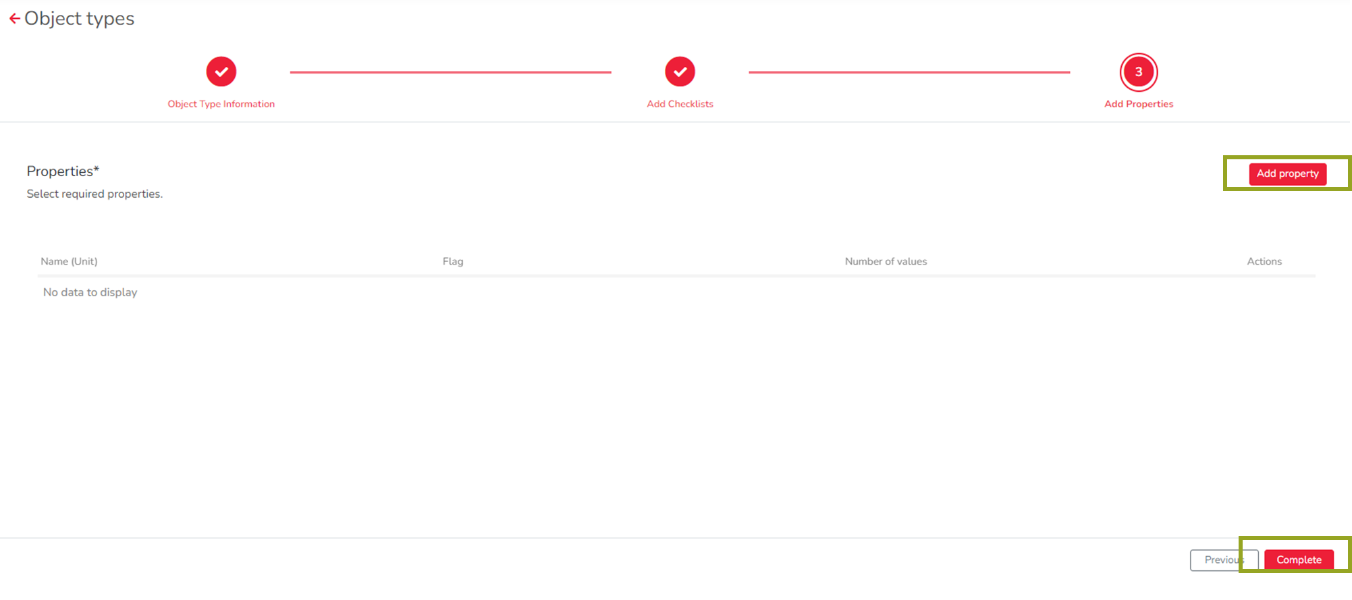This screenshot has height=600, width=1352.
Task: Select the Add Properties step label
Action: pos(1138,104)
